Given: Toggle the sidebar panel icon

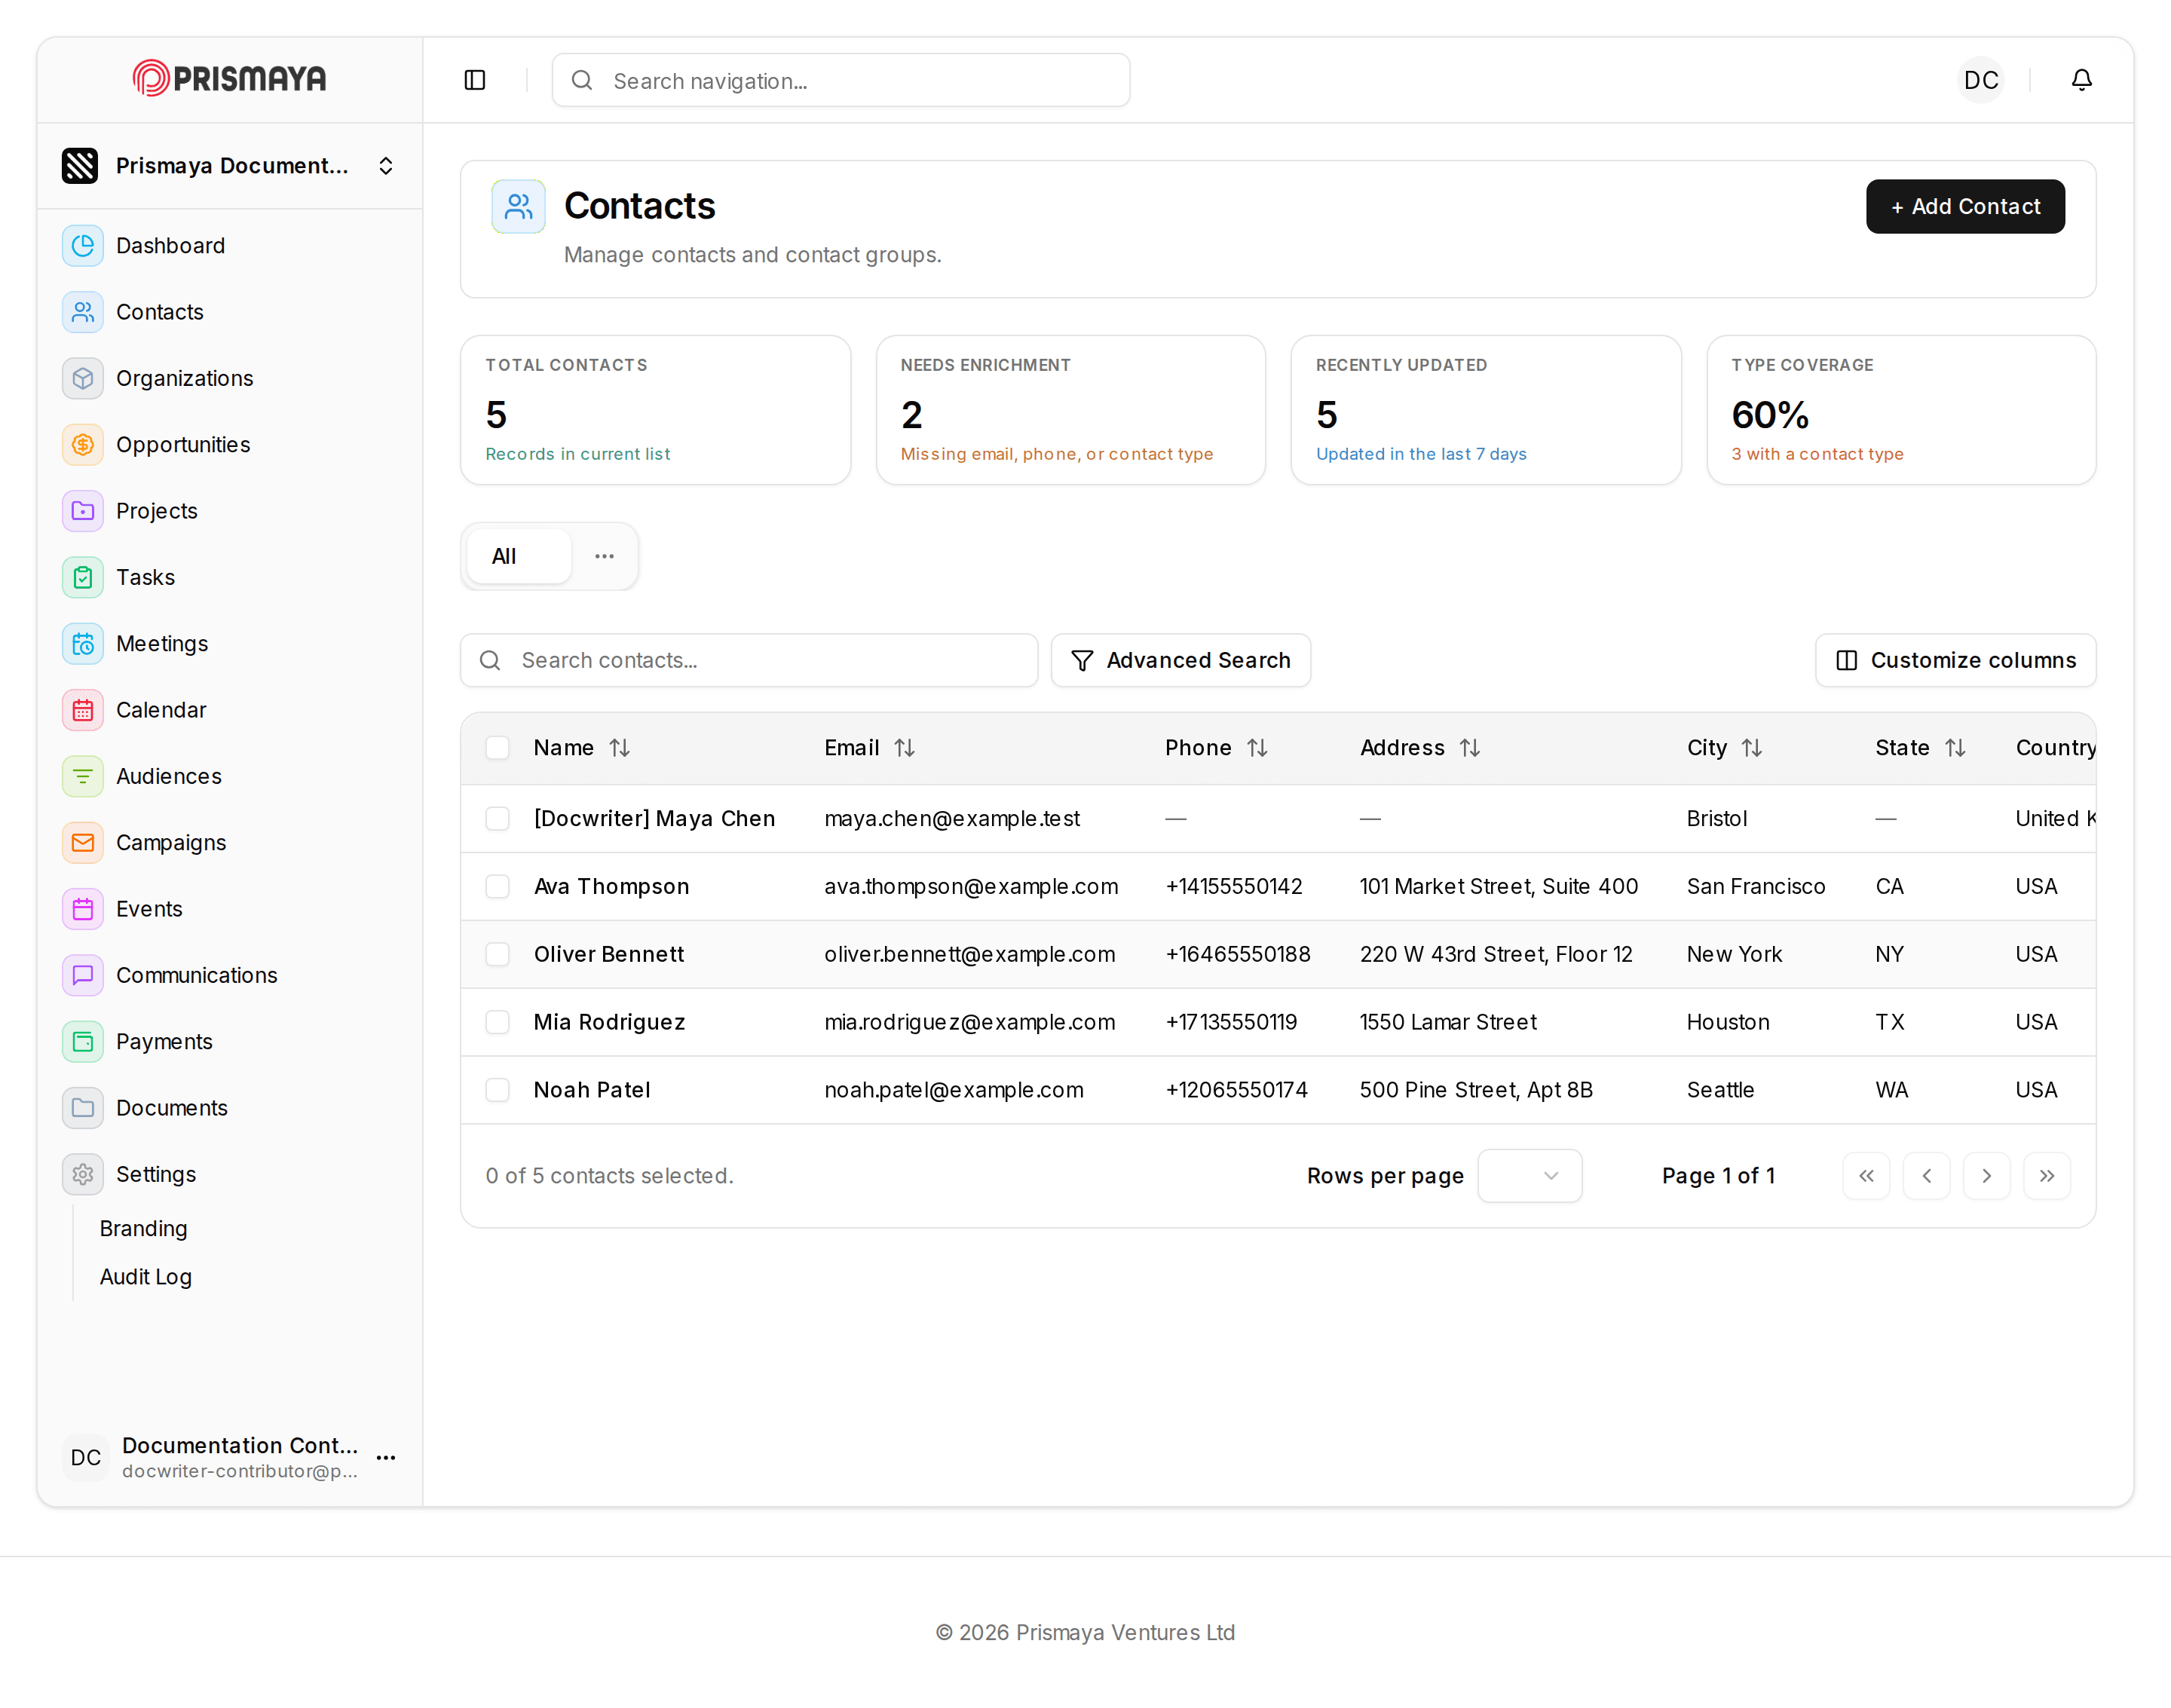Looking at the screenshot, I should (x=475, y=80).
